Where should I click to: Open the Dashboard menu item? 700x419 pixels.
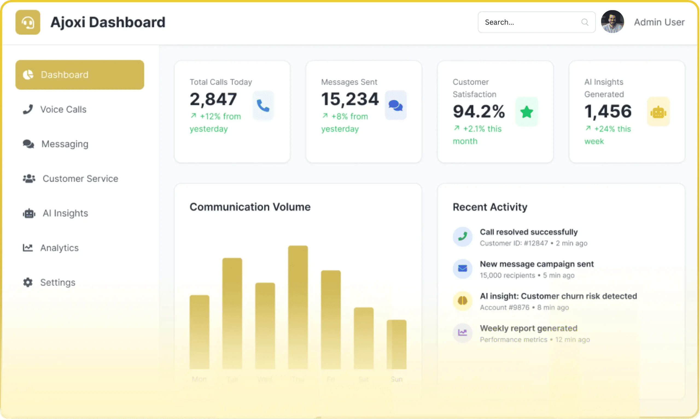pos(80,75)
